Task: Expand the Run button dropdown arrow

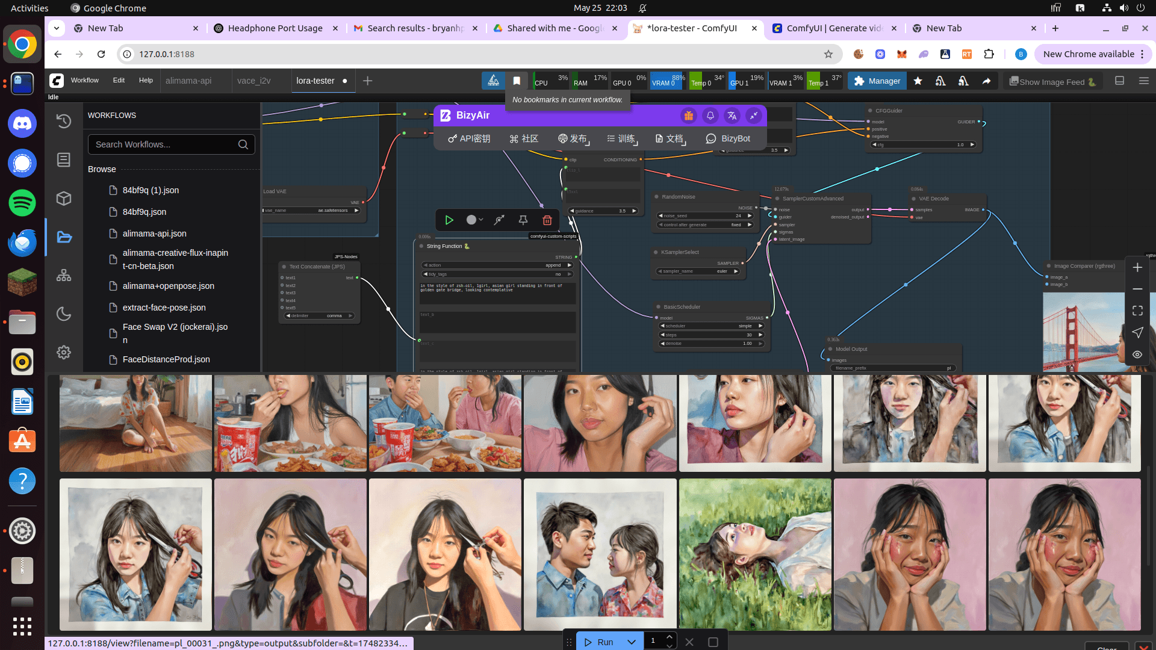Action: tap(632, 642)
